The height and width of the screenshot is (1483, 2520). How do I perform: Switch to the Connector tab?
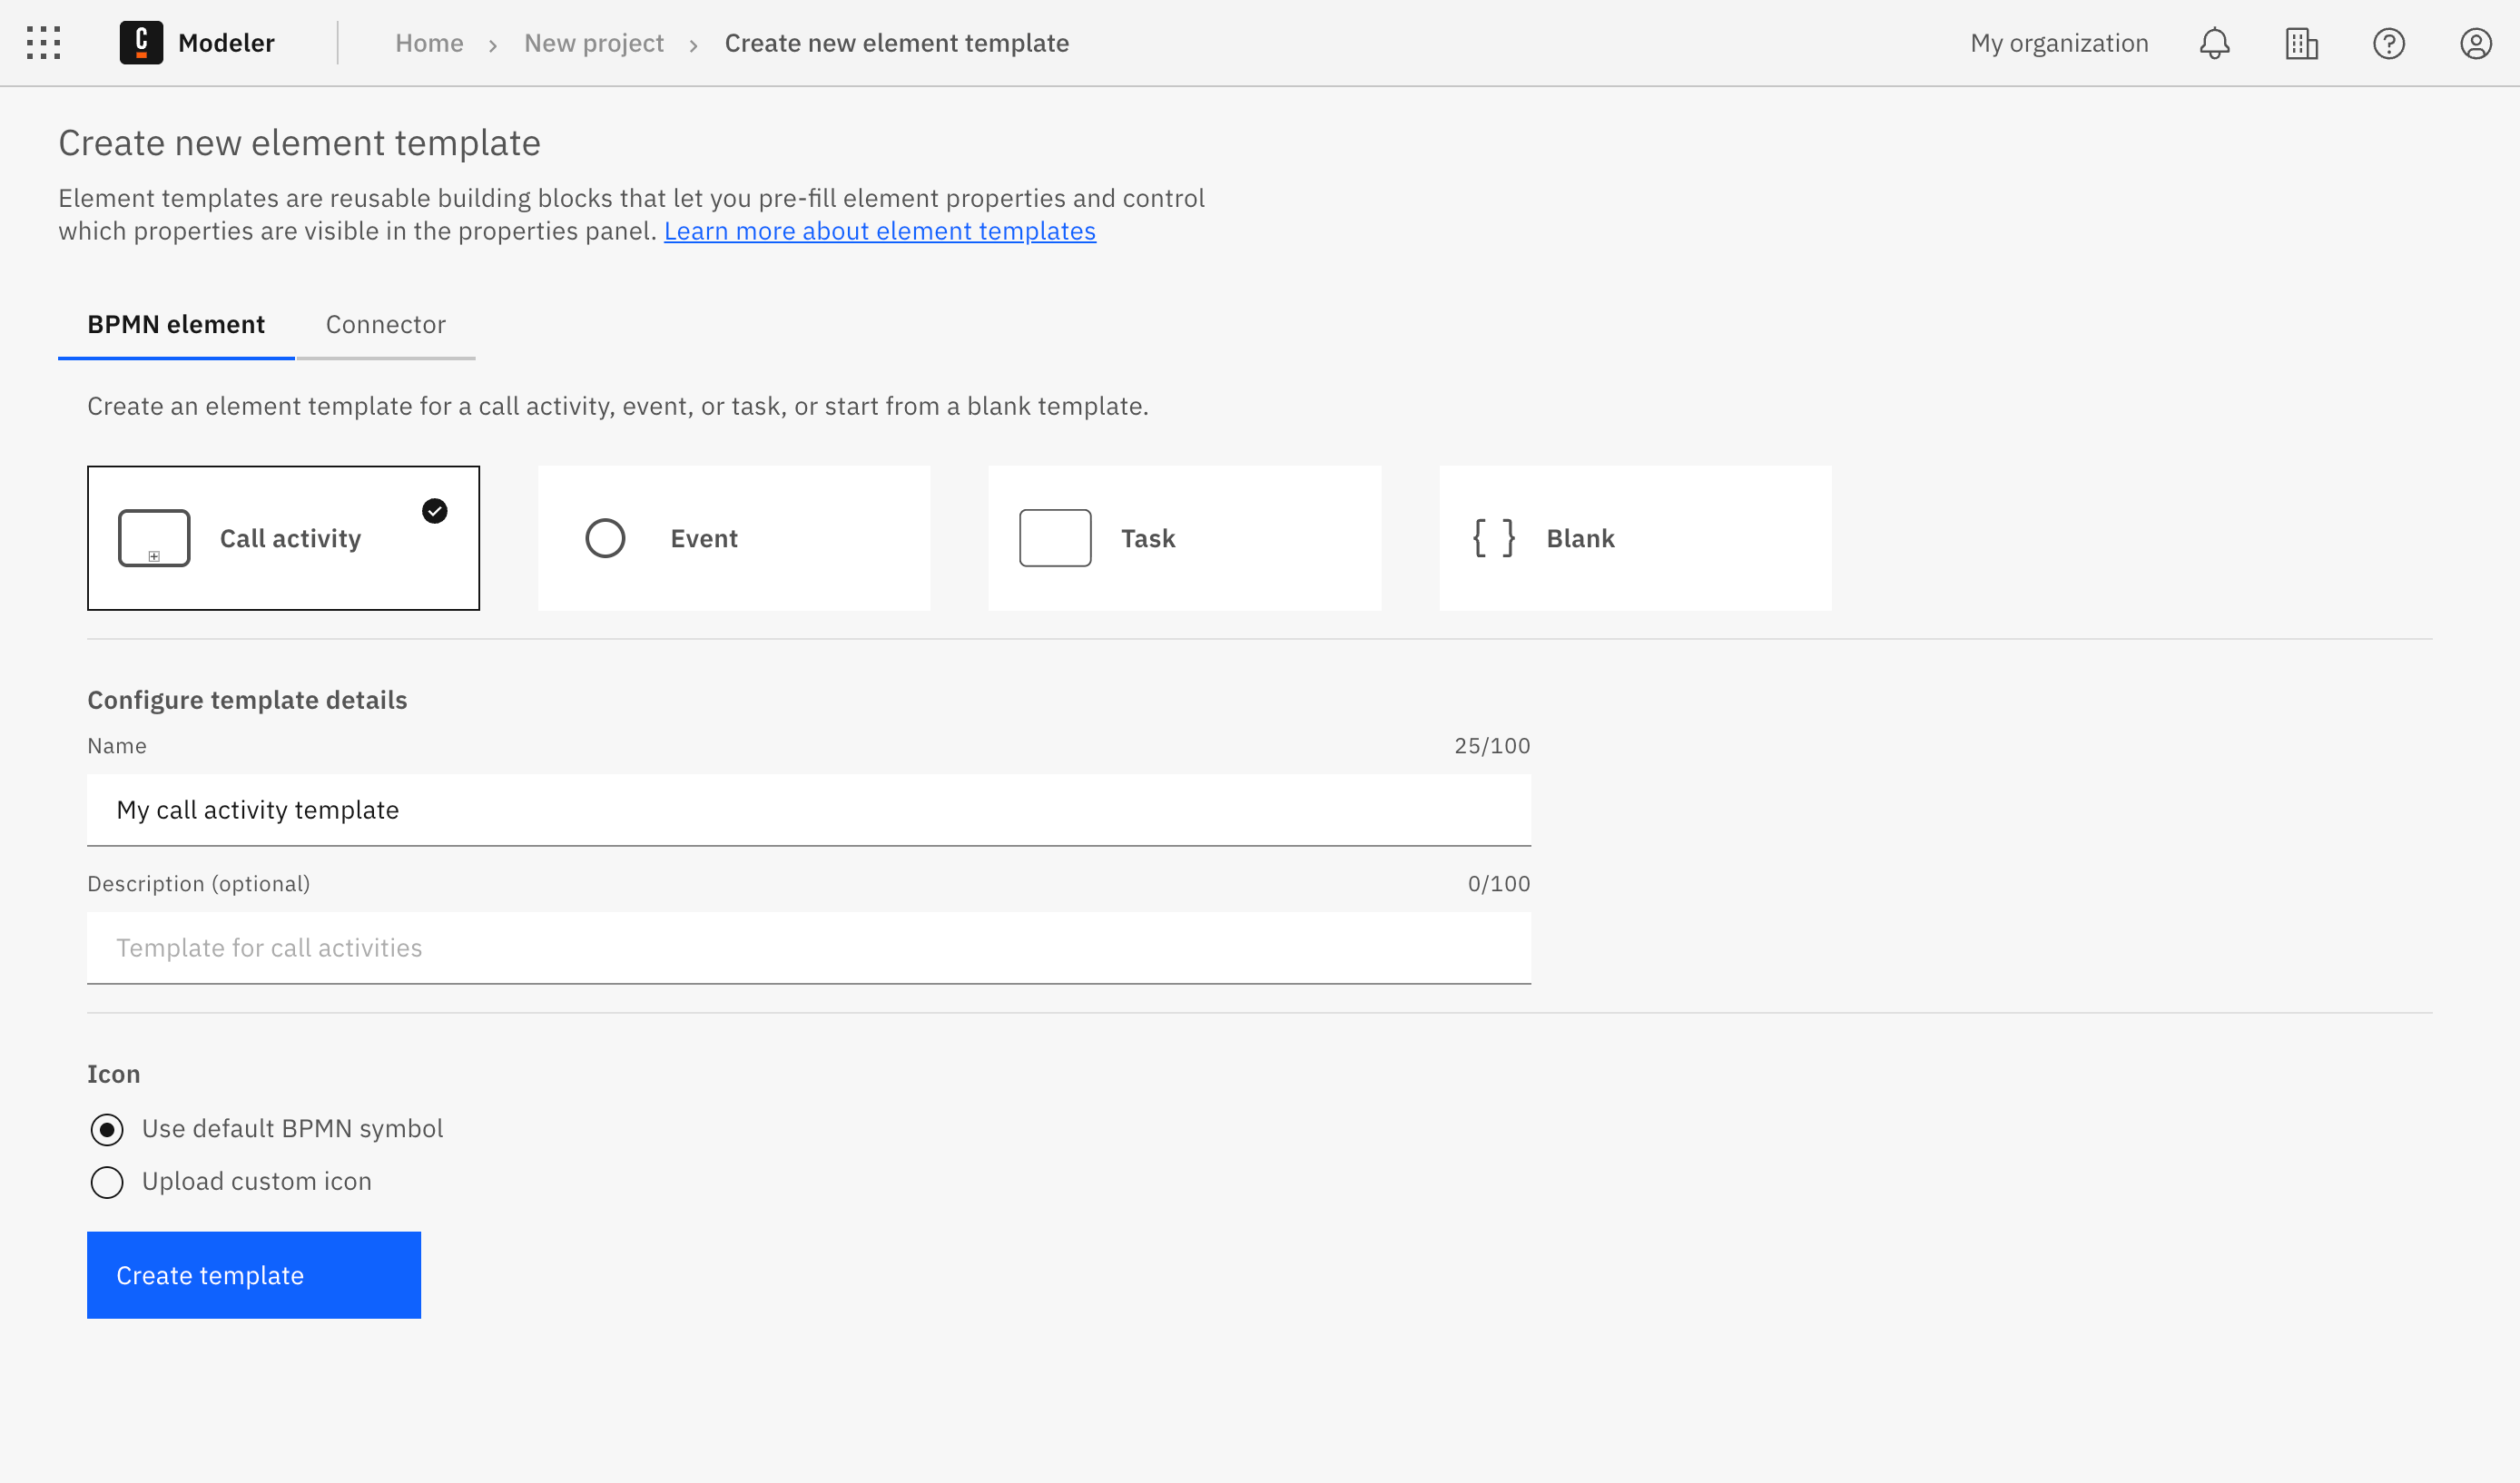[x=385, y=325]
